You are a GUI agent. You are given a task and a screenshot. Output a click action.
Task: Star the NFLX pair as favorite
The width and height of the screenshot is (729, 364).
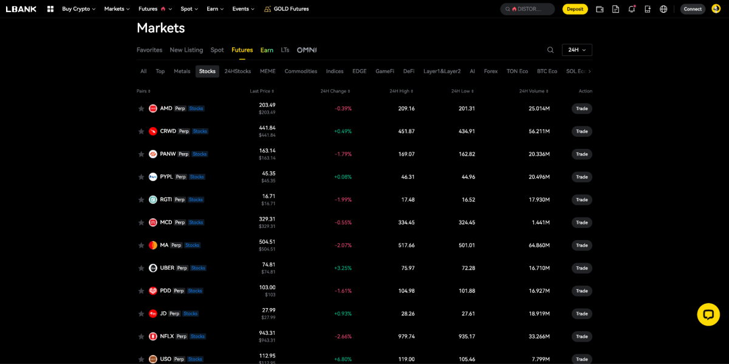point(141,336)
